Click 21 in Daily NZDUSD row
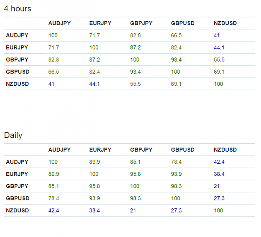 [x=133, y=210]
